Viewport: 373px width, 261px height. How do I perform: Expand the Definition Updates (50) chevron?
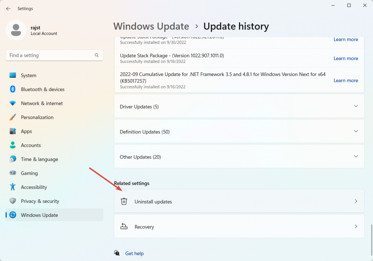point(356,131)
